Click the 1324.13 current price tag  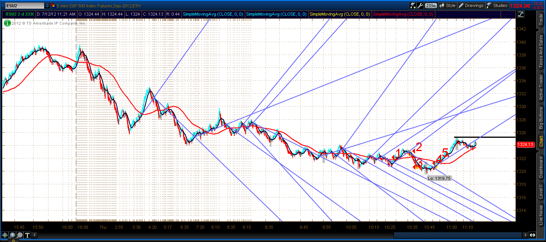pos(525,145)
